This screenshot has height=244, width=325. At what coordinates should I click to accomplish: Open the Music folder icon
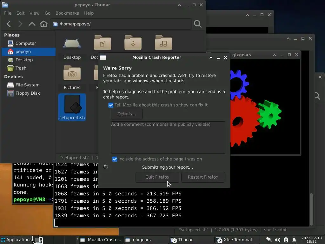[163, 43]
